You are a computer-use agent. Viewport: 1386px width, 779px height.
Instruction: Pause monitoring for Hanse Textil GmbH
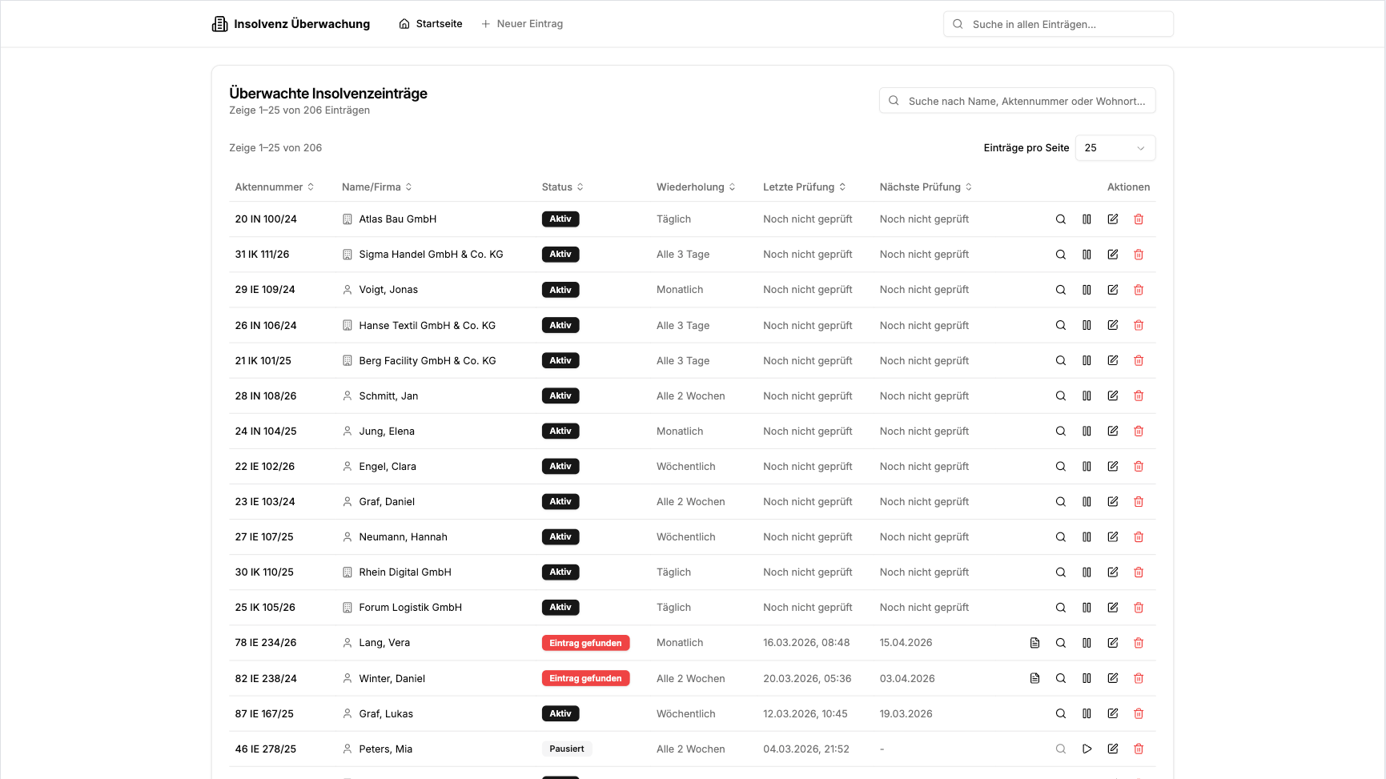click(x=1087, y=325)
